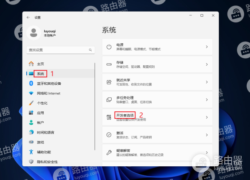This screenshot has height=180, width=250.
Task: Open the 多任务处理 settings entry
Action: (x=157, y=100)
